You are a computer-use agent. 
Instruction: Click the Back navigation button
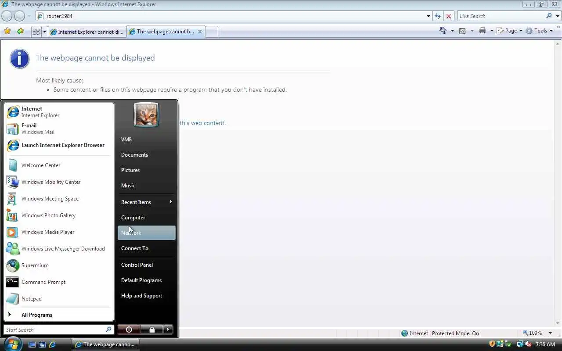(7, 16)
